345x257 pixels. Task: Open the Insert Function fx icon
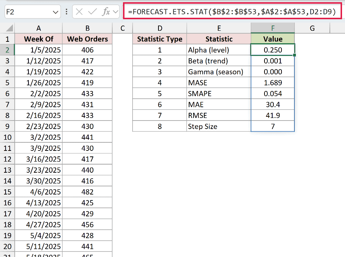(106, 12)
